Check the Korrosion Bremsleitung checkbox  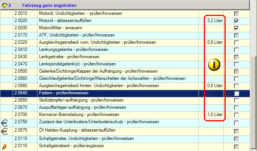point(236,115)
